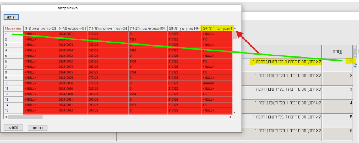The width and height of the screenshot is (359, 143).
Task: Click the יציאה exit button
Action: [11, 17]
